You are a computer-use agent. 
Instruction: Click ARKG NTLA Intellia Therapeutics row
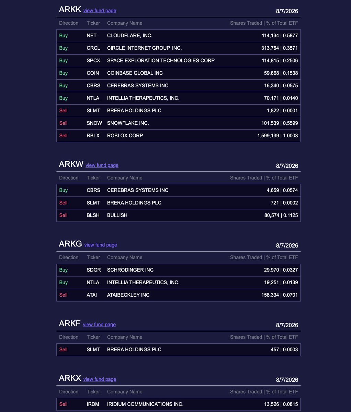179,283
